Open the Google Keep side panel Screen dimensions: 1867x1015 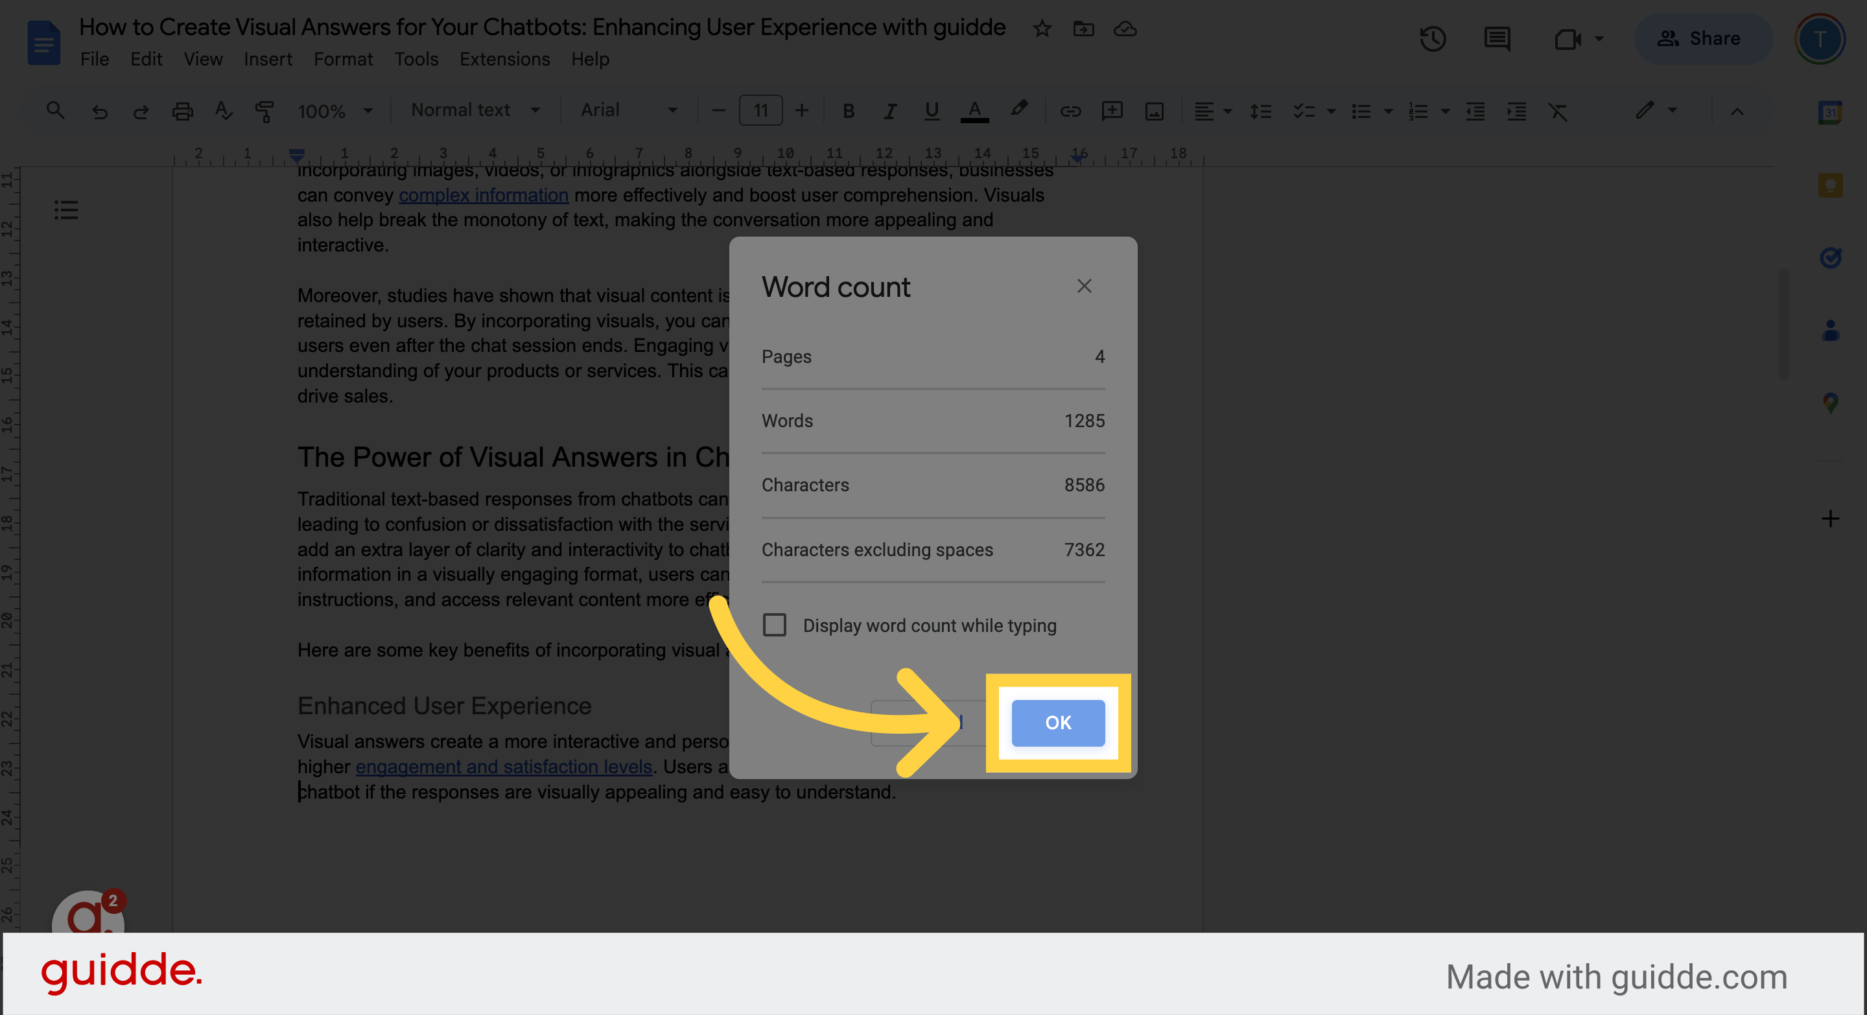tap(1829, 185)
